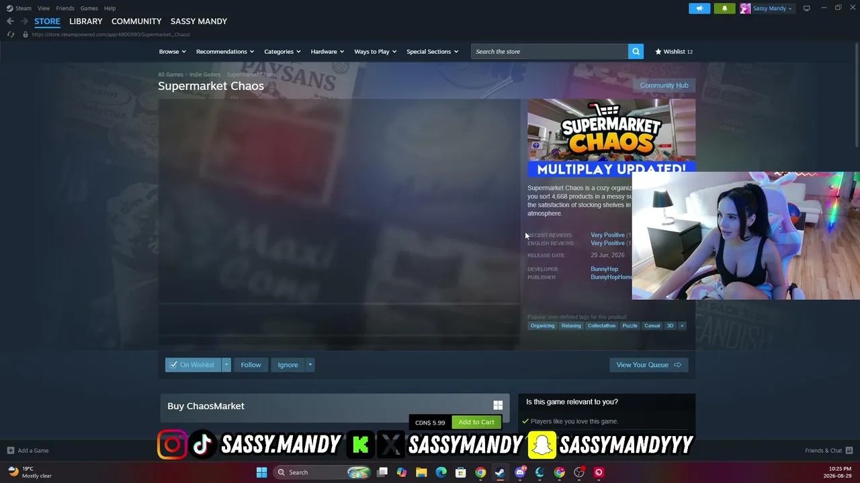Click the All Games breadcrumb link
The width and height of the screenshot is (860, 483).
coord(171,74)
